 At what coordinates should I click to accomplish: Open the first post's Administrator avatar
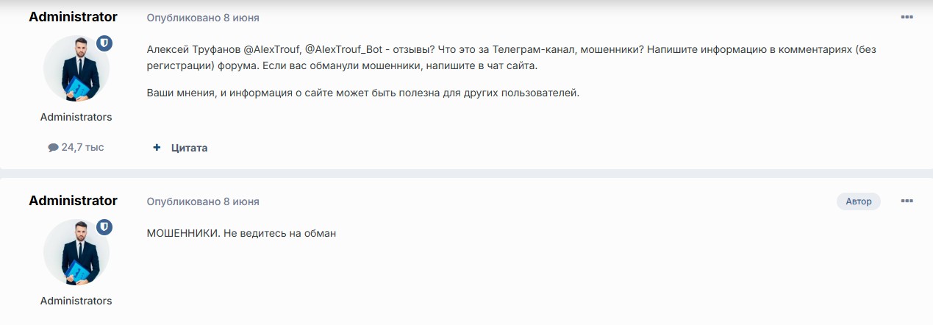76,68
